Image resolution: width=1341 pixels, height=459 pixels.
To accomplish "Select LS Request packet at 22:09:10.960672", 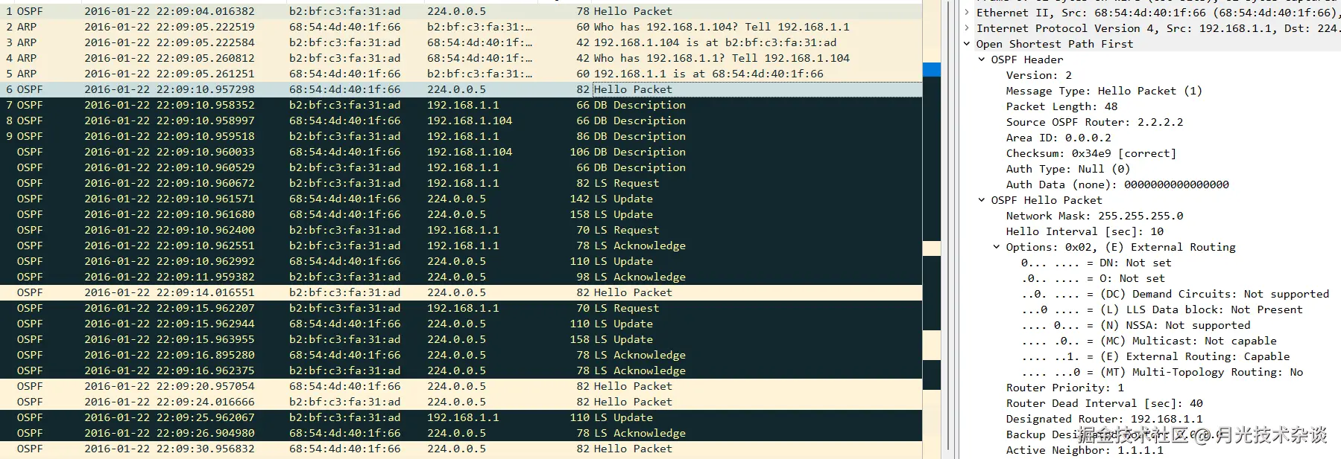I will click(x=461, y=183).
